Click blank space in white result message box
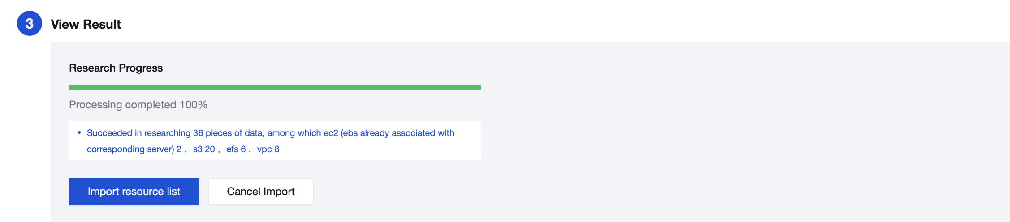1010x222 pixels. tap(381, 149)
